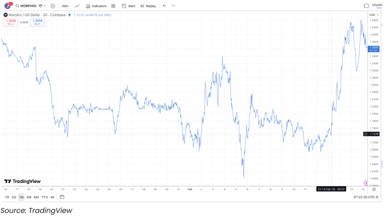
Task: Select the 3M date range
Action: (x=29, y=197)
